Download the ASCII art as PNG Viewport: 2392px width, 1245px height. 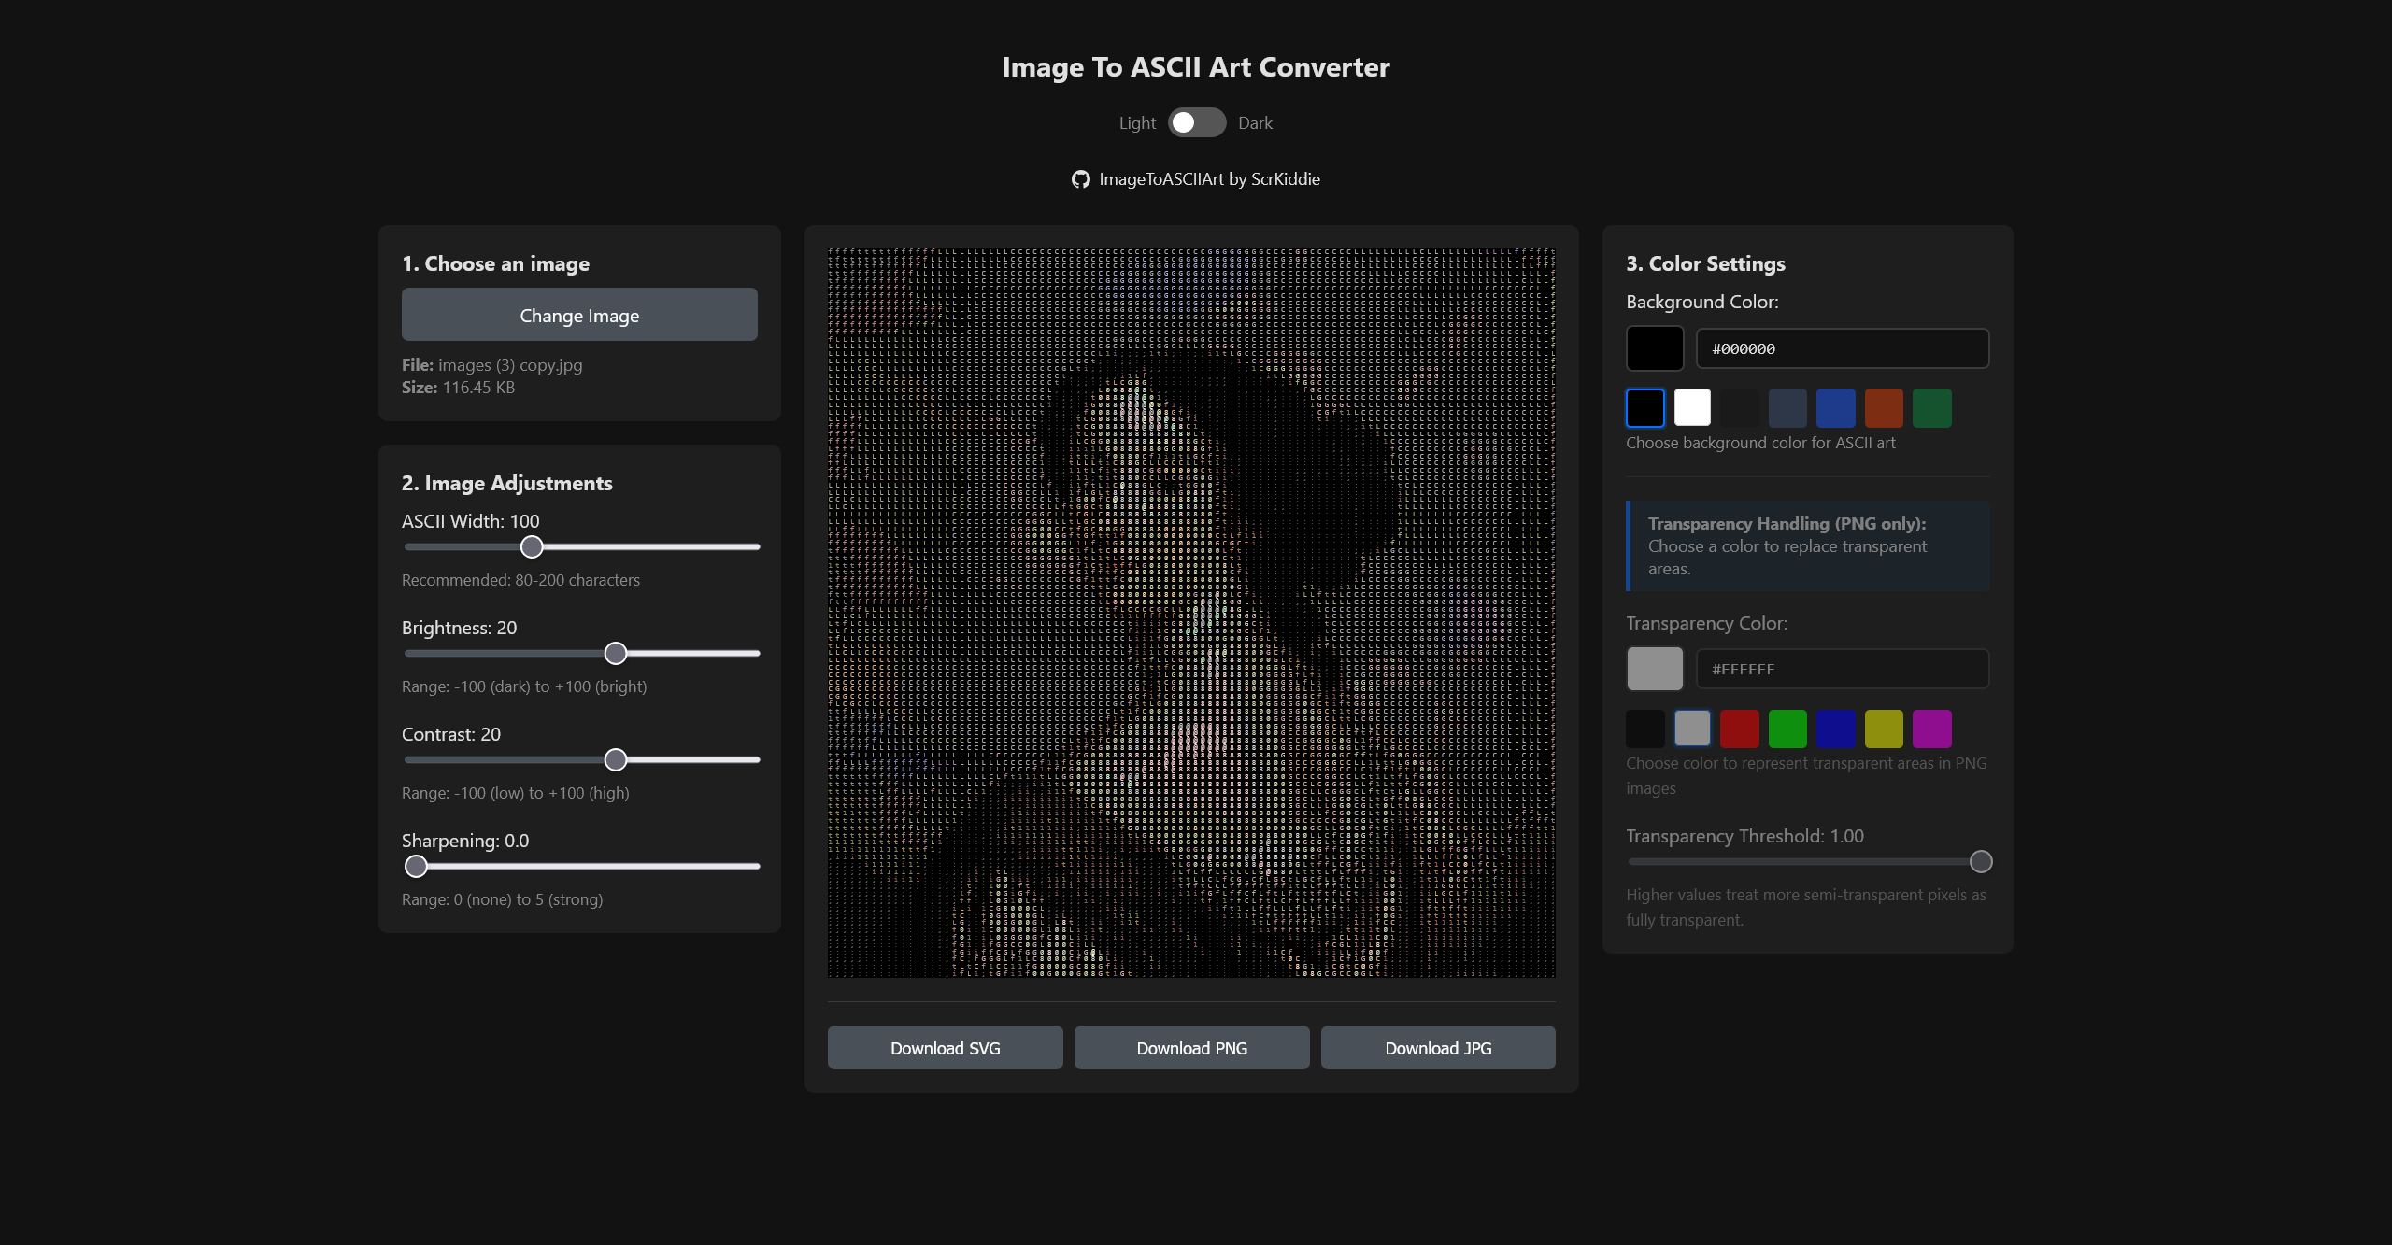point(1191,1047)
